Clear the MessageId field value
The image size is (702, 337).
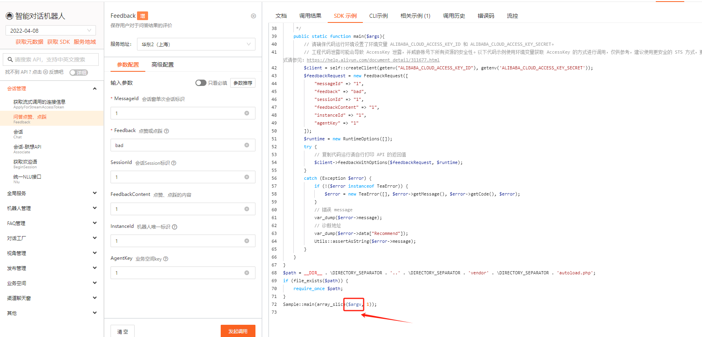[x=247, y=113]
